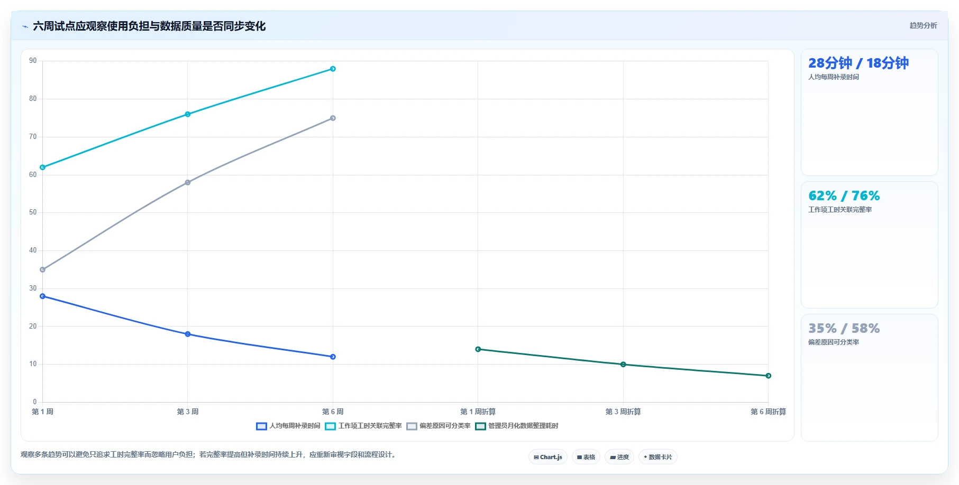Select the blue data point at 第 6 周 (12)
Viewport: 959px width, 485px height.
click(x=333, y=357)
